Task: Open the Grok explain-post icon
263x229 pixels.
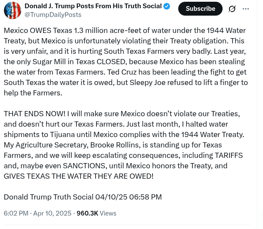Action: [x=232, y=9]
